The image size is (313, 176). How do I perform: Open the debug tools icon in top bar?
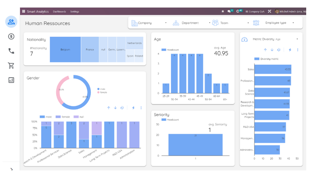coord(269,11)
